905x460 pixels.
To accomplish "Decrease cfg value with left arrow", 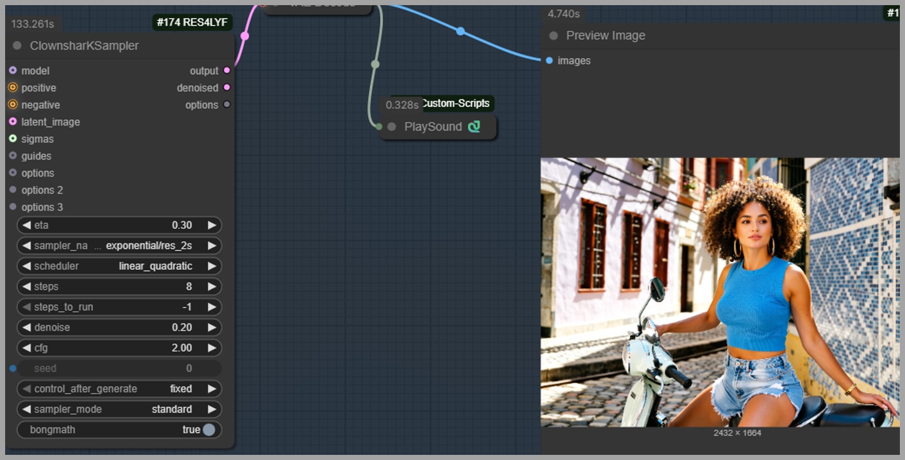I will (x=26, y=348).
